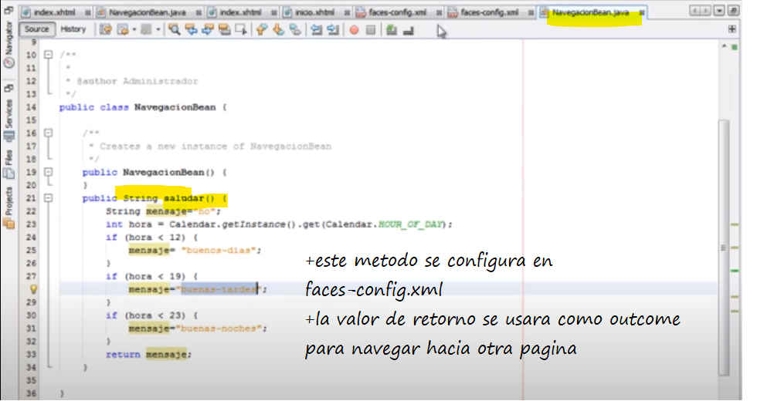Close the highlighted NavegacionBean.java tab

coord(642,12)
